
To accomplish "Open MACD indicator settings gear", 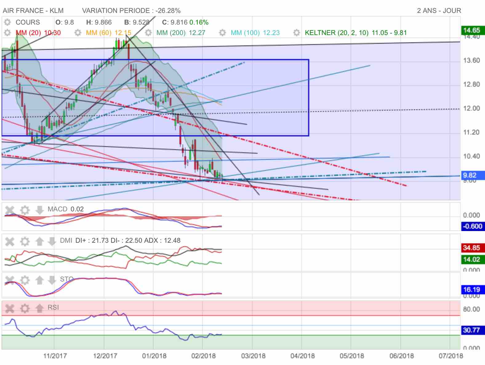I will click(x=25, y=210).
